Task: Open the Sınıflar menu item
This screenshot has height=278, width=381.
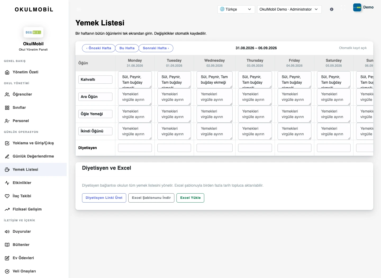Action: (x=33, y=107)
